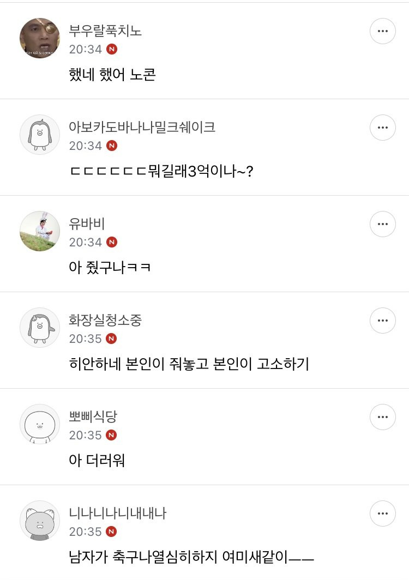Open more options for 유바비's comment
Viewport: 409px width, 580px height.
click(382, 224)
